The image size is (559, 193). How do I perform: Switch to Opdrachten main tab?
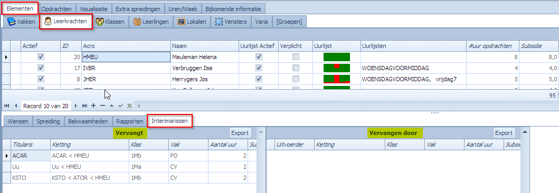[56, 9]
